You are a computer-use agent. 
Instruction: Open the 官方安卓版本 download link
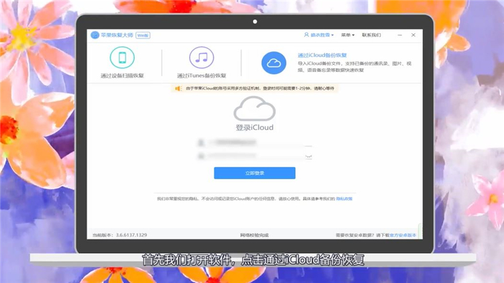[x=403, y=235]
